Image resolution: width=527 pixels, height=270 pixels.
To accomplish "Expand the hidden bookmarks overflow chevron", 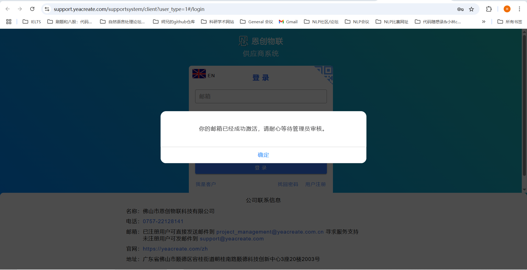I will (x=484, y=22).
